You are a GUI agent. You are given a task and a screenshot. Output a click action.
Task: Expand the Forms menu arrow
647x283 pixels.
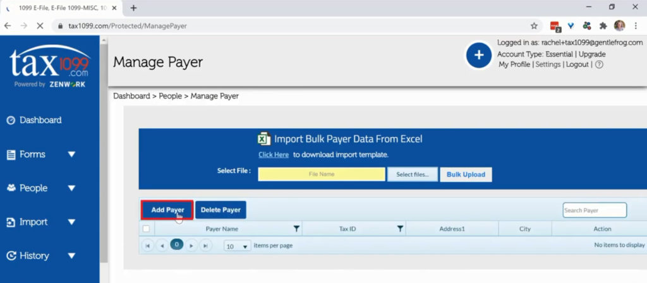(72, 155)
